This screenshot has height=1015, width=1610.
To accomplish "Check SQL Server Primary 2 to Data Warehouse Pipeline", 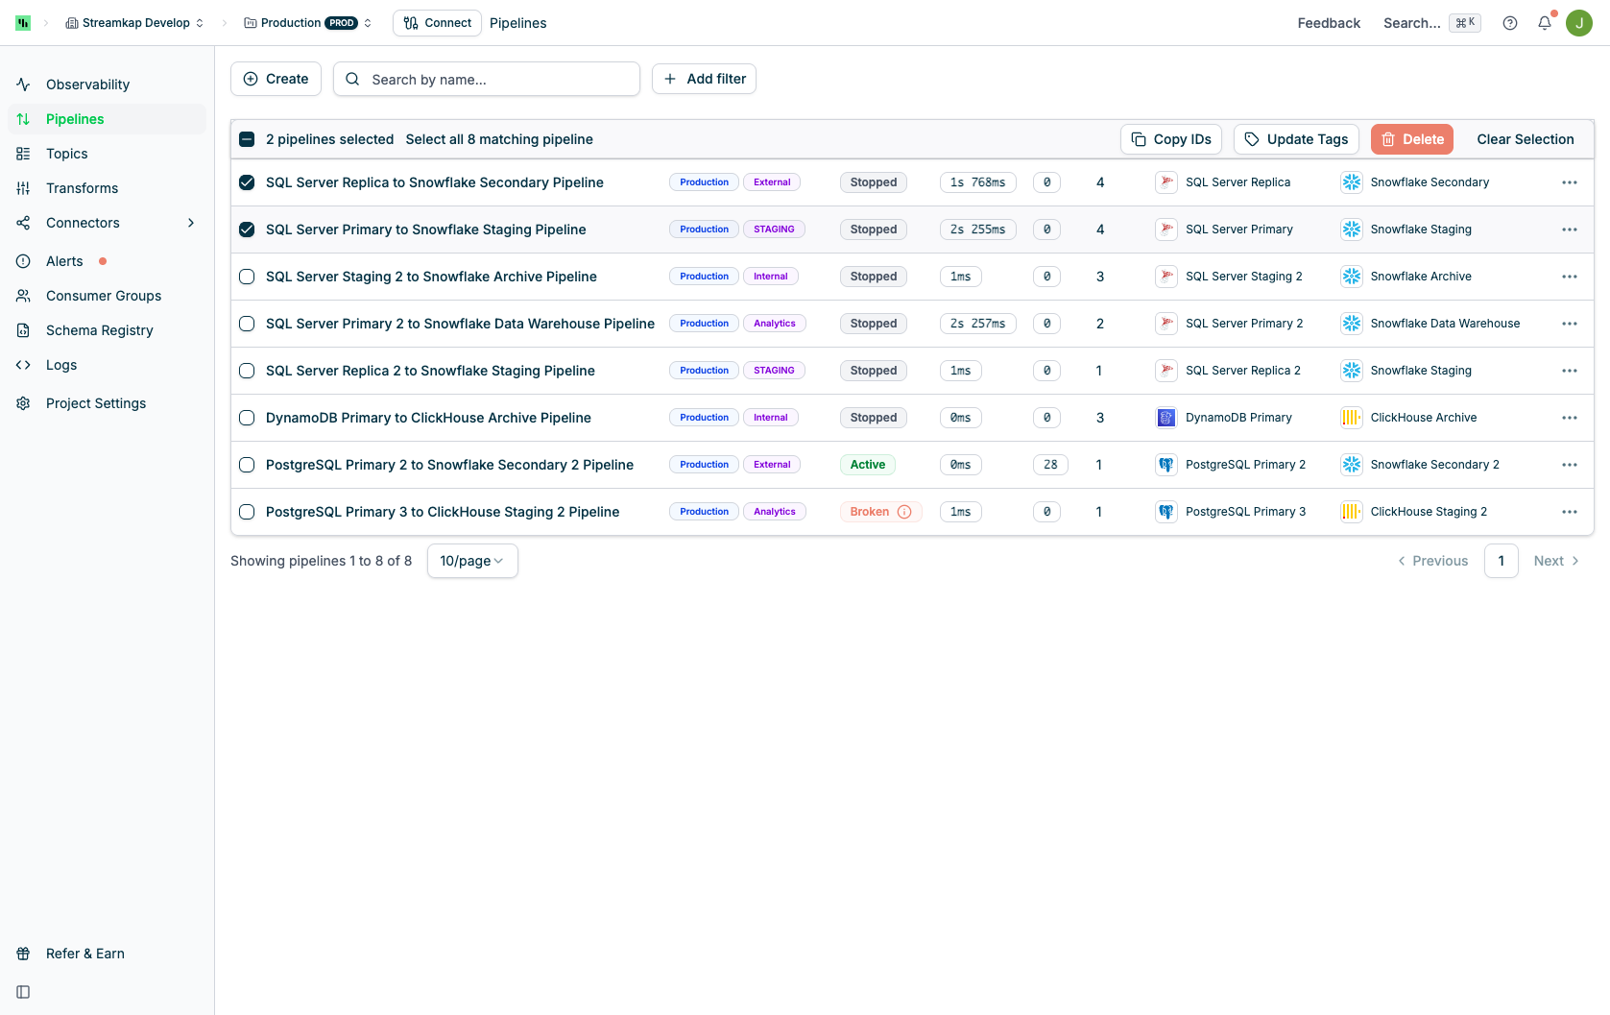I will [x=247, y=324].
